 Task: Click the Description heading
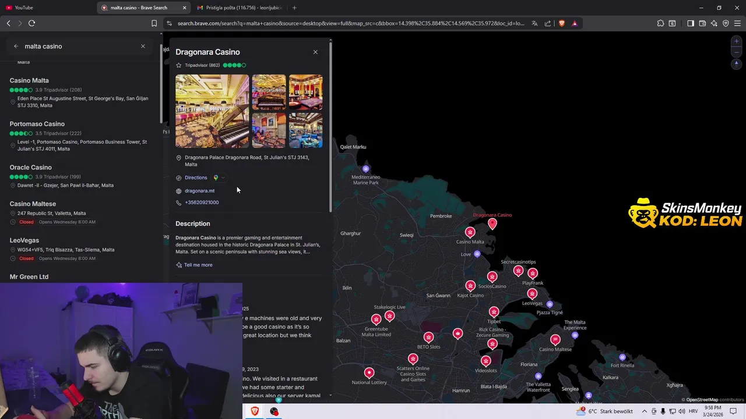193,223
